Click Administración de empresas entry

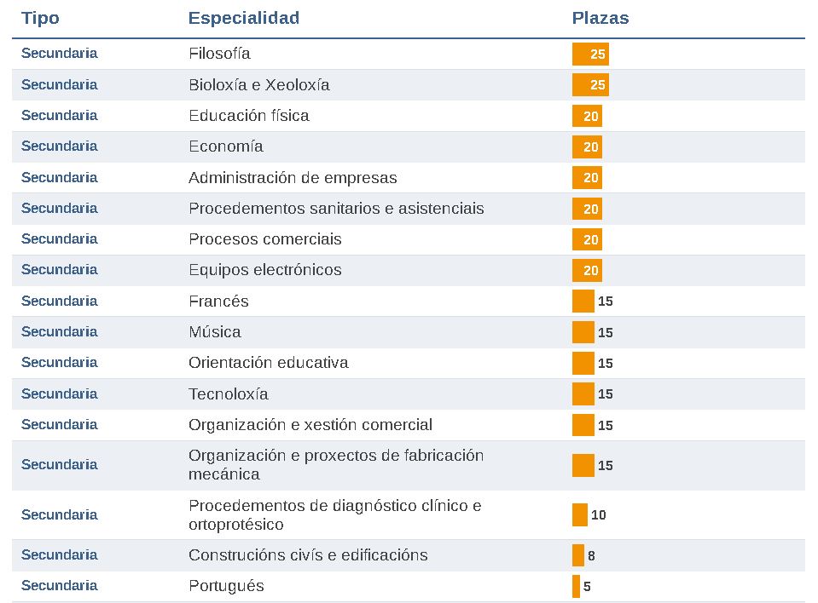pyautogui.click(x=293, y=178)
